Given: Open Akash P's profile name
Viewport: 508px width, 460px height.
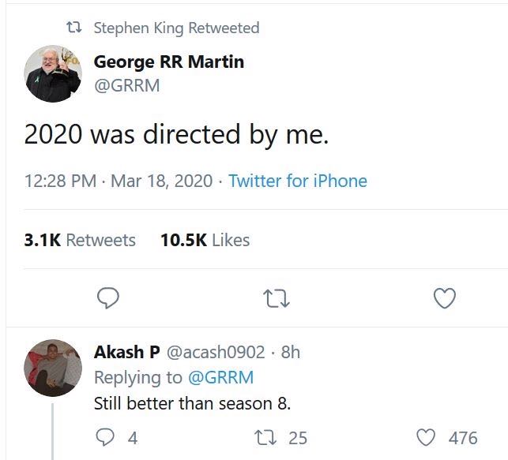Looking at the screenshot, I should pos(126,352).
